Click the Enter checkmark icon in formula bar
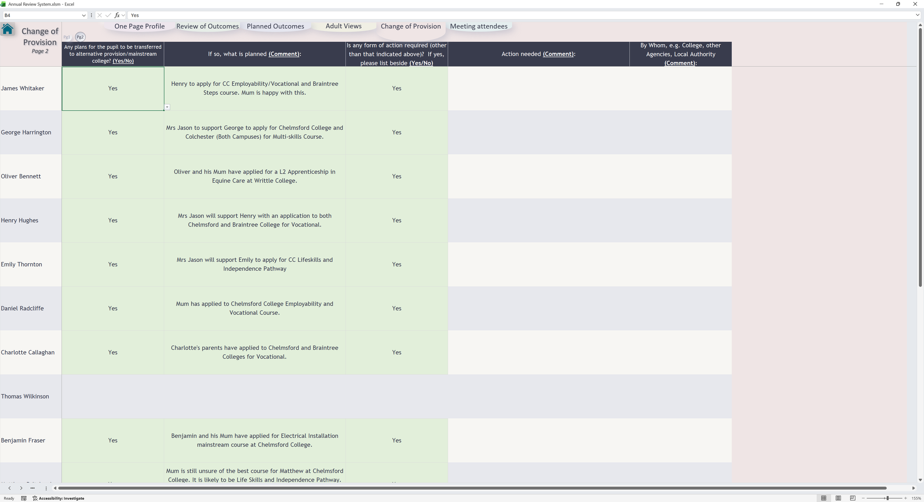Image resolution: width=924 pixels, height=502 pixels. click(x=108, y=15)
